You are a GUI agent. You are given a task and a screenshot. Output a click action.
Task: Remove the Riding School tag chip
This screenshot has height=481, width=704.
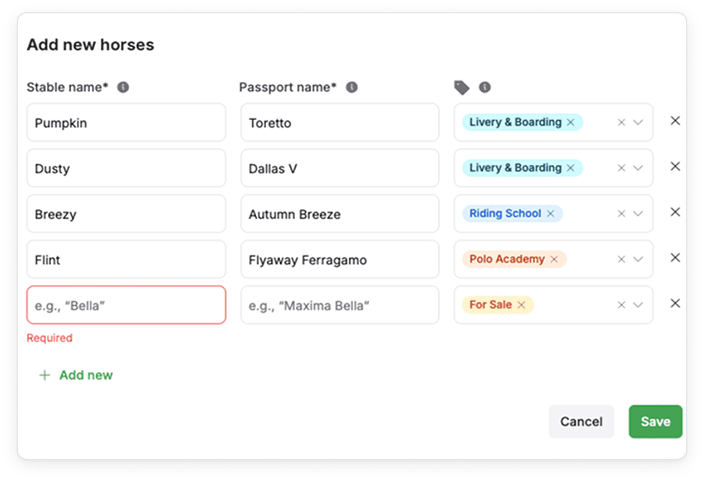point(550,214)
